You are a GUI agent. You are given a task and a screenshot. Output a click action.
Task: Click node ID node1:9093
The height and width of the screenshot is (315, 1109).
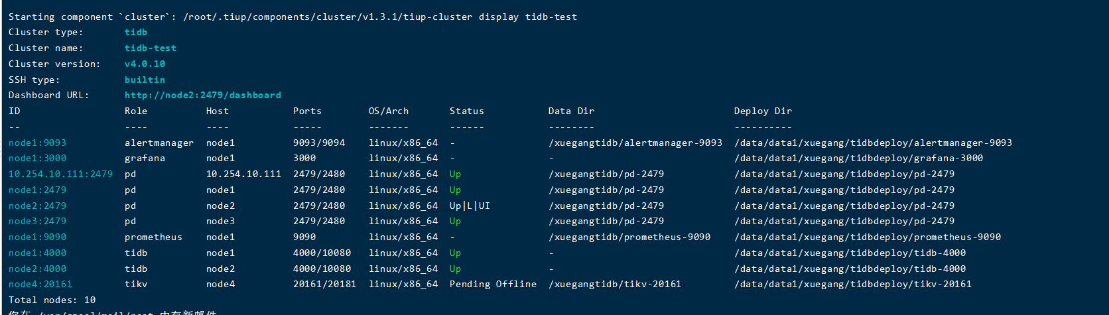pyautogui.click(x=37, y=143)
